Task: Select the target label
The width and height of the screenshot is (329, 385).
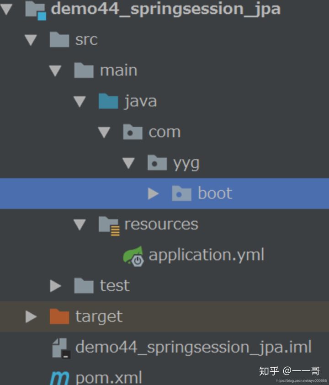Action: click(x=99, y=317)
